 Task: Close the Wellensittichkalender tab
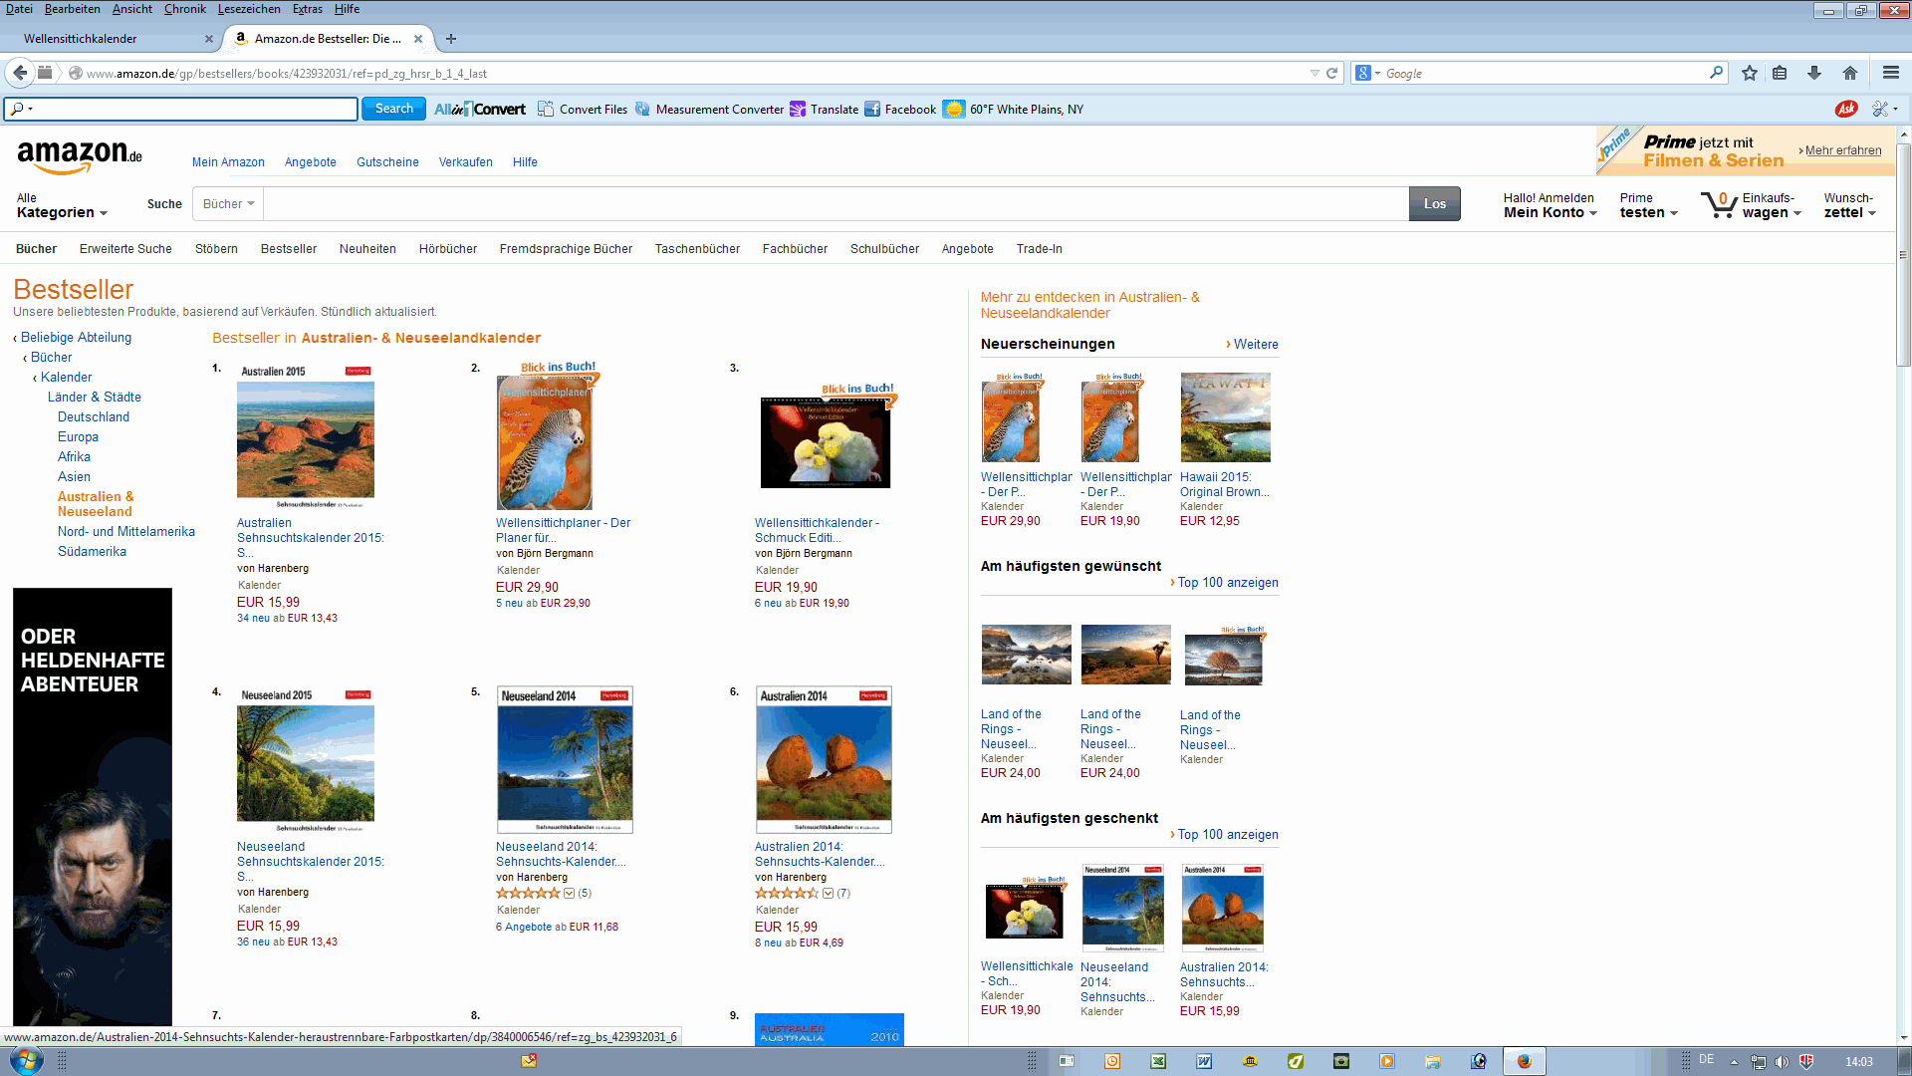tap(209, 39)
